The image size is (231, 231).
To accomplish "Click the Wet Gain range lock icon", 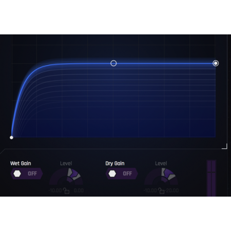I will [x=66, y=191].
